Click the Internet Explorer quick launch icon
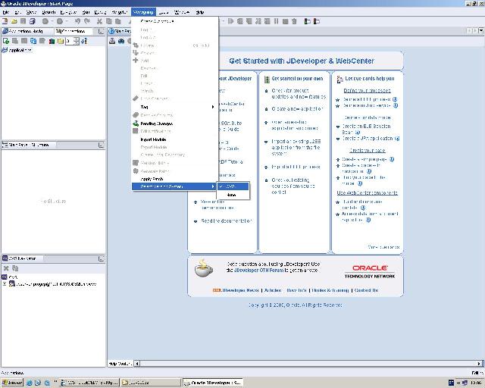485x388 pixels. click(x=30, y=383)
